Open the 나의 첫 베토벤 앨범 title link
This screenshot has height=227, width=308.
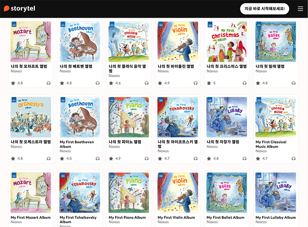[76, 66]
